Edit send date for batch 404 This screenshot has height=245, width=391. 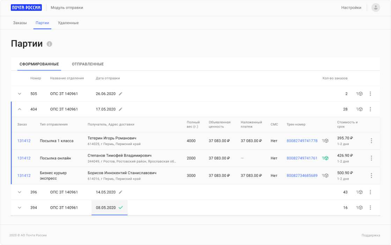tap(120, 109)
